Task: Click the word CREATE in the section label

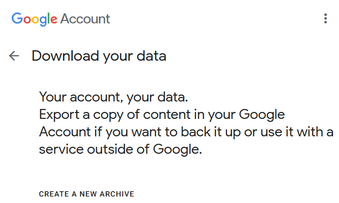Action: click(x=52, y=194)
